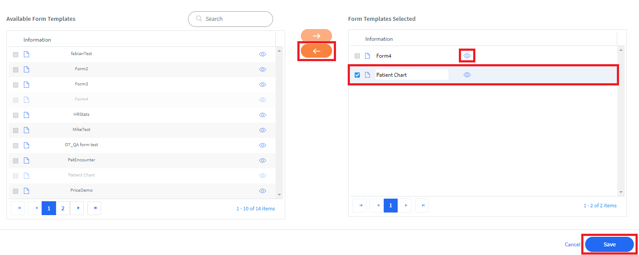
Task: Click document icon of selected Form4
Action: click(368, 56)
